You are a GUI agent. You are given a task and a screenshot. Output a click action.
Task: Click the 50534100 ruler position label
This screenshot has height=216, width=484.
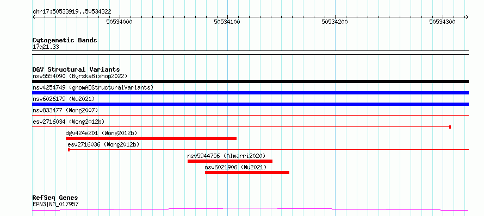pyautogui.click(x=227, y=22)
